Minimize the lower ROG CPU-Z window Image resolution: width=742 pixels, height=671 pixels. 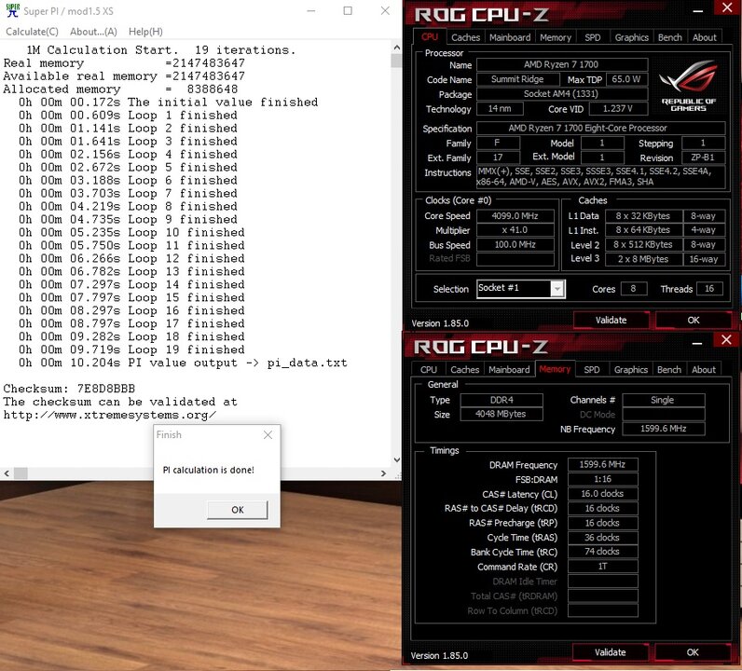coord(696,343)
